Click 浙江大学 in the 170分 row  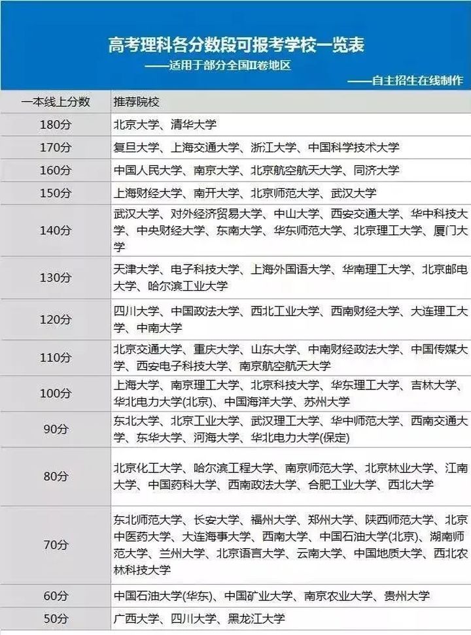tap(273, 147)
